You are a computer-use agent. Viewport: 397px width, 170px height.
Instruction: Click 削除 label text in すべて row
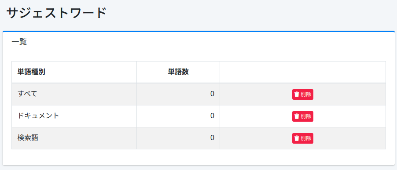pyautogui.click(x=306, y=94)
